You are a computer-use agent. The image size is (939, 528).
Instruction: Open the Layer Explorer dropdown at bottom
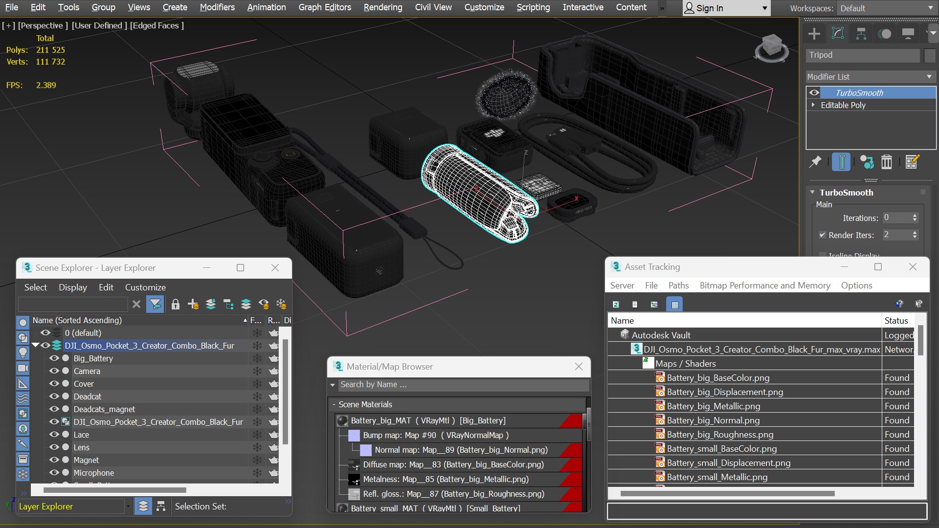coord(128,506)
